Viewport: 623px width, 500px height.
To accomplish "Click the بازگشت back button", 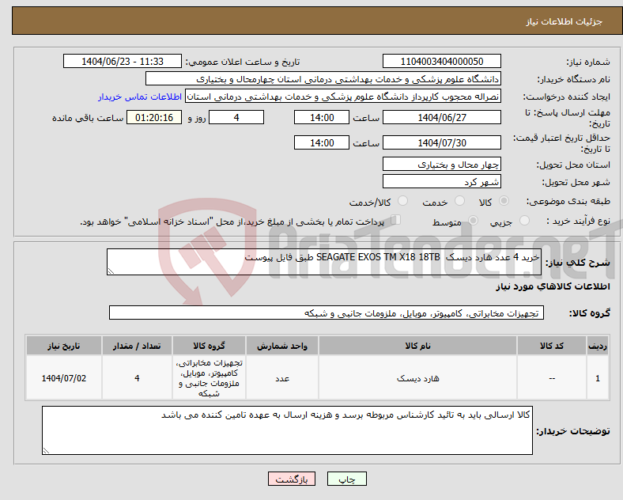I will [292, 479].
